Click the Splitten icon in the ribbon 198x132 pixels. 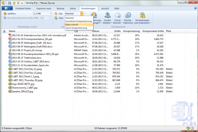(5, 13)
